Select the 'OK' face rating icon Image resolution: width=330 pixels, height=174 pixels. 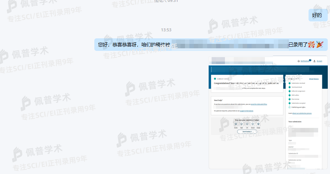[247, 124]
